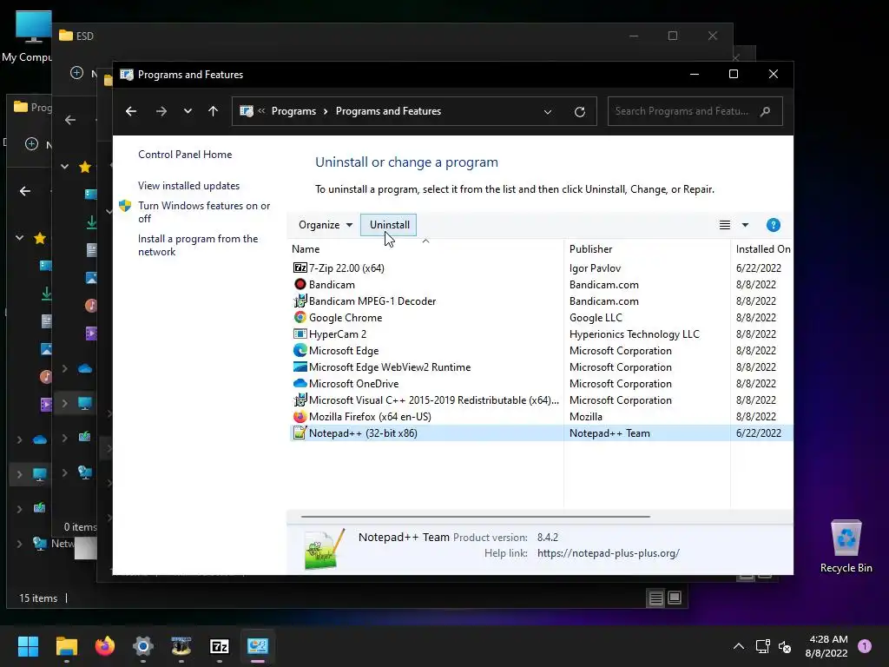Open File Explorer from the taskbar
This screenshot has height=667, width=889.
pyautogui.click(x=66, y=646)
